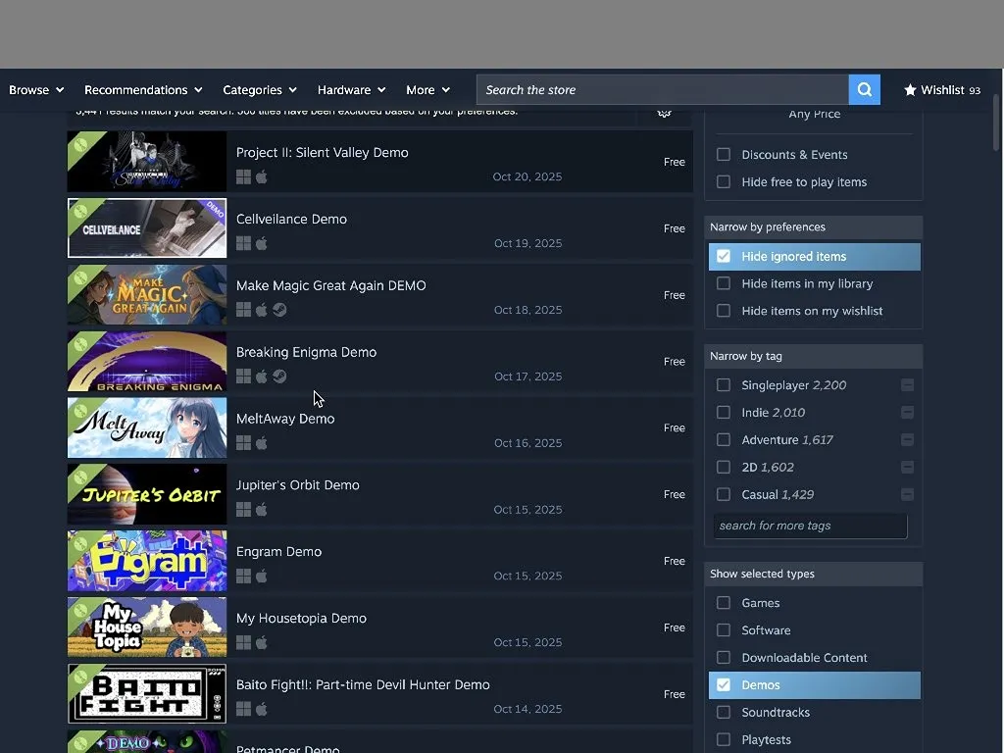
Task: Exclude the Indie tag using minus icon
Action: (x=907, y=413)
